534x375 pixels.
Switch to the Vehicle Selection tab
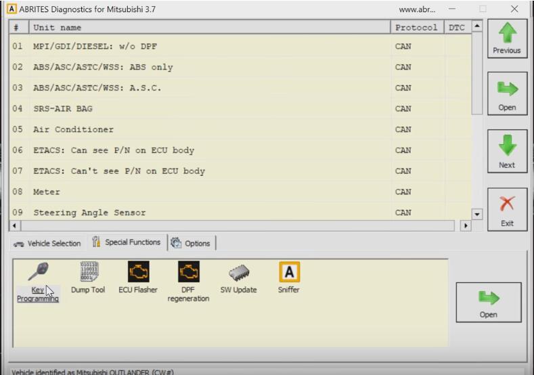pyautogui.click(x=47, y=244)
